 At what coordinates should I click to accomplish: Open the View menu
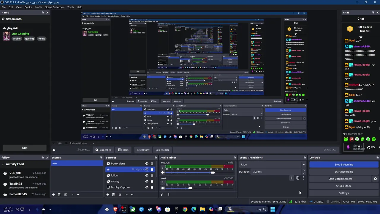(x=19, y=7)
